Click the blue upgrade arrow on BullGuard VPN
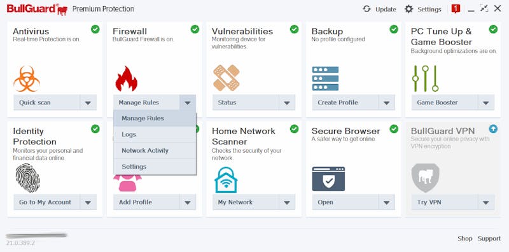 pyautogui.click(x=493, y=129)
